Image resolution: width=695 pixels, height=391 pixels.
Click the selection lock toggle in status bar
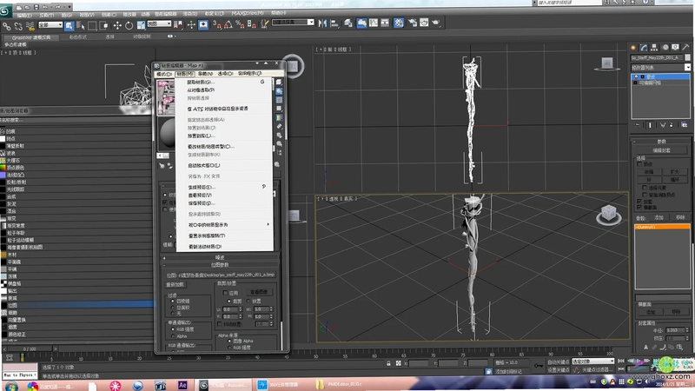(x=388, y=363)
